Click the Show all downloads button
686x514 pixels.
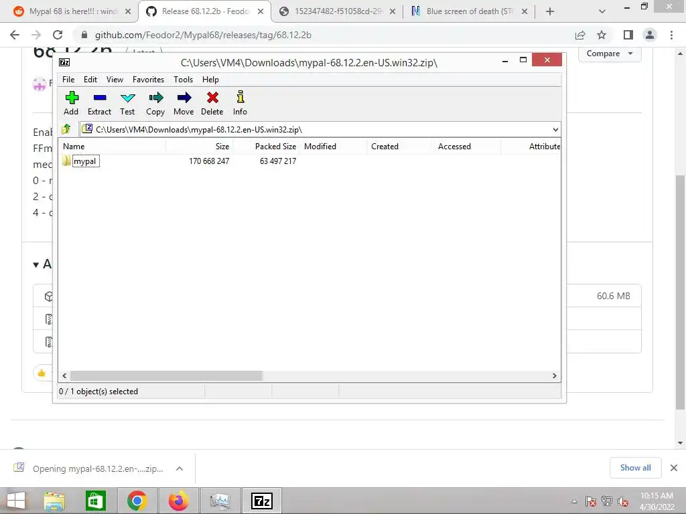(x=636, y=468)
